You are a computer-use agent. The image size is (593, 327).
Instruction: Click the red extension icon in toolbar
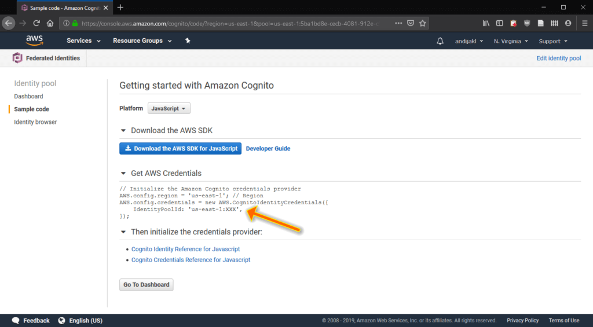point(513,23)
